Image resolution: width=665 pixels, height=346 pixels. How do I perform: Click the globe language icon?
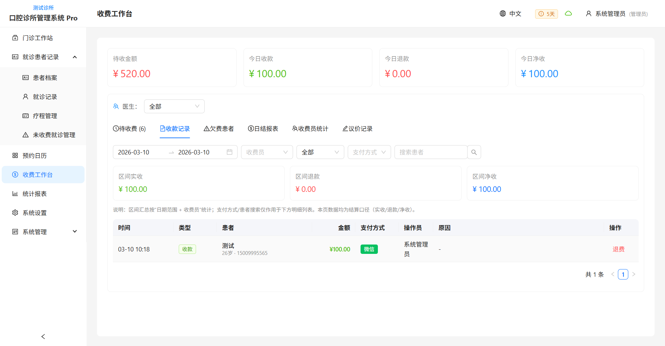coord(503,14)
